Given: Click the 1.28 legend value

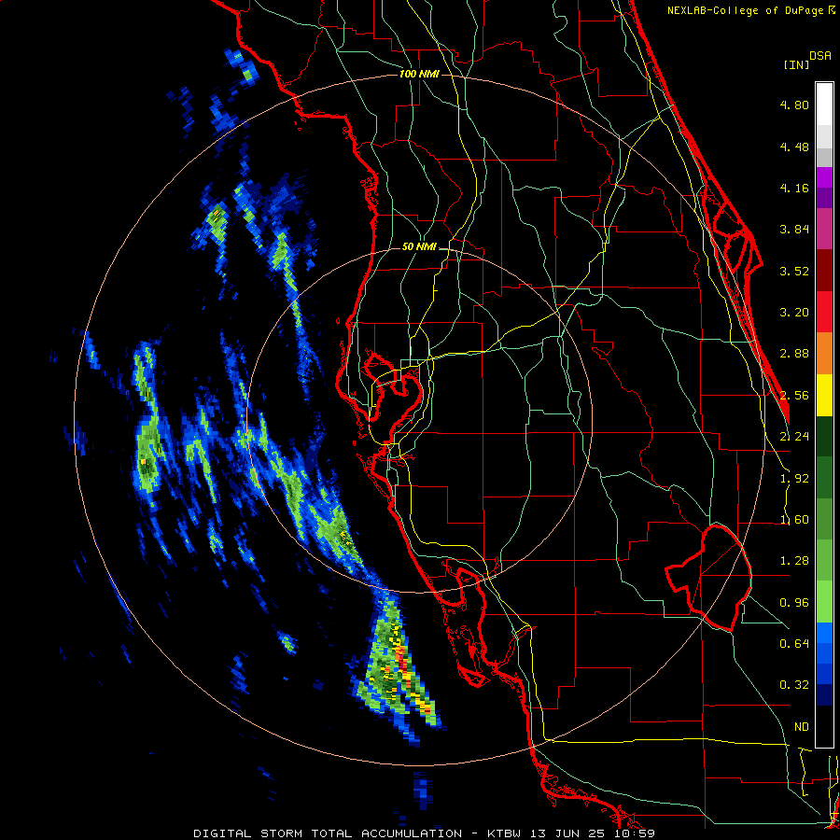Looking at the screenshot, I should pos(794,561).
